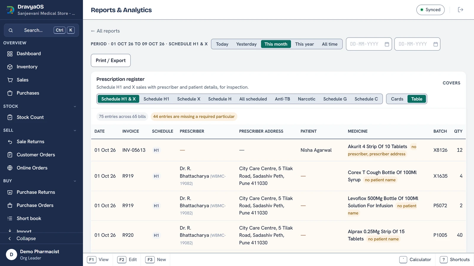The image size is (474, 266).
Task: Collapse the STOCK section chevron
Action: (75, 106)
